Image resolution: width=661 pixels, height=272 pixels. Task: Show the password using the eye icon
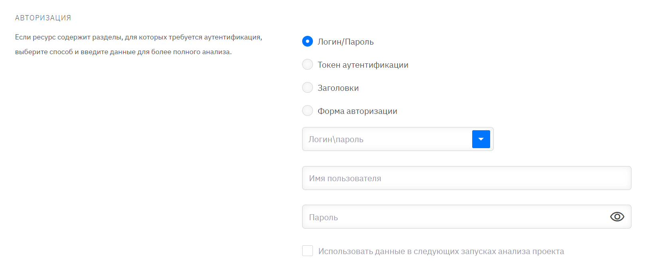[x=617, y=217]
